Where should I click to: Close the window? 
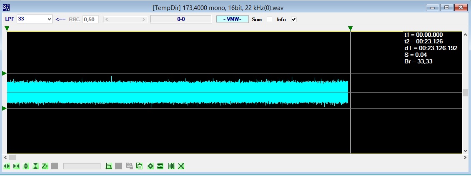461,8
